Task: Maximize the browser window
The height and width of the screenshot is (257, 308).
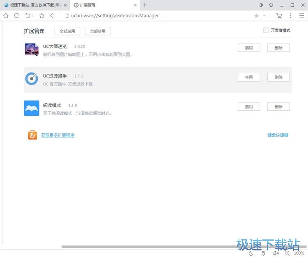Action: 292,5
